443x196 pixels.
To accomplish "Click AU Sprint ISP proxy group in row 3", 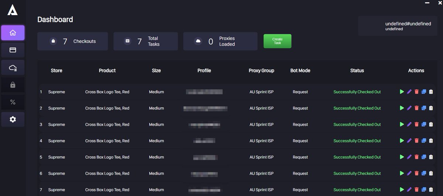I will coord(261,125).
